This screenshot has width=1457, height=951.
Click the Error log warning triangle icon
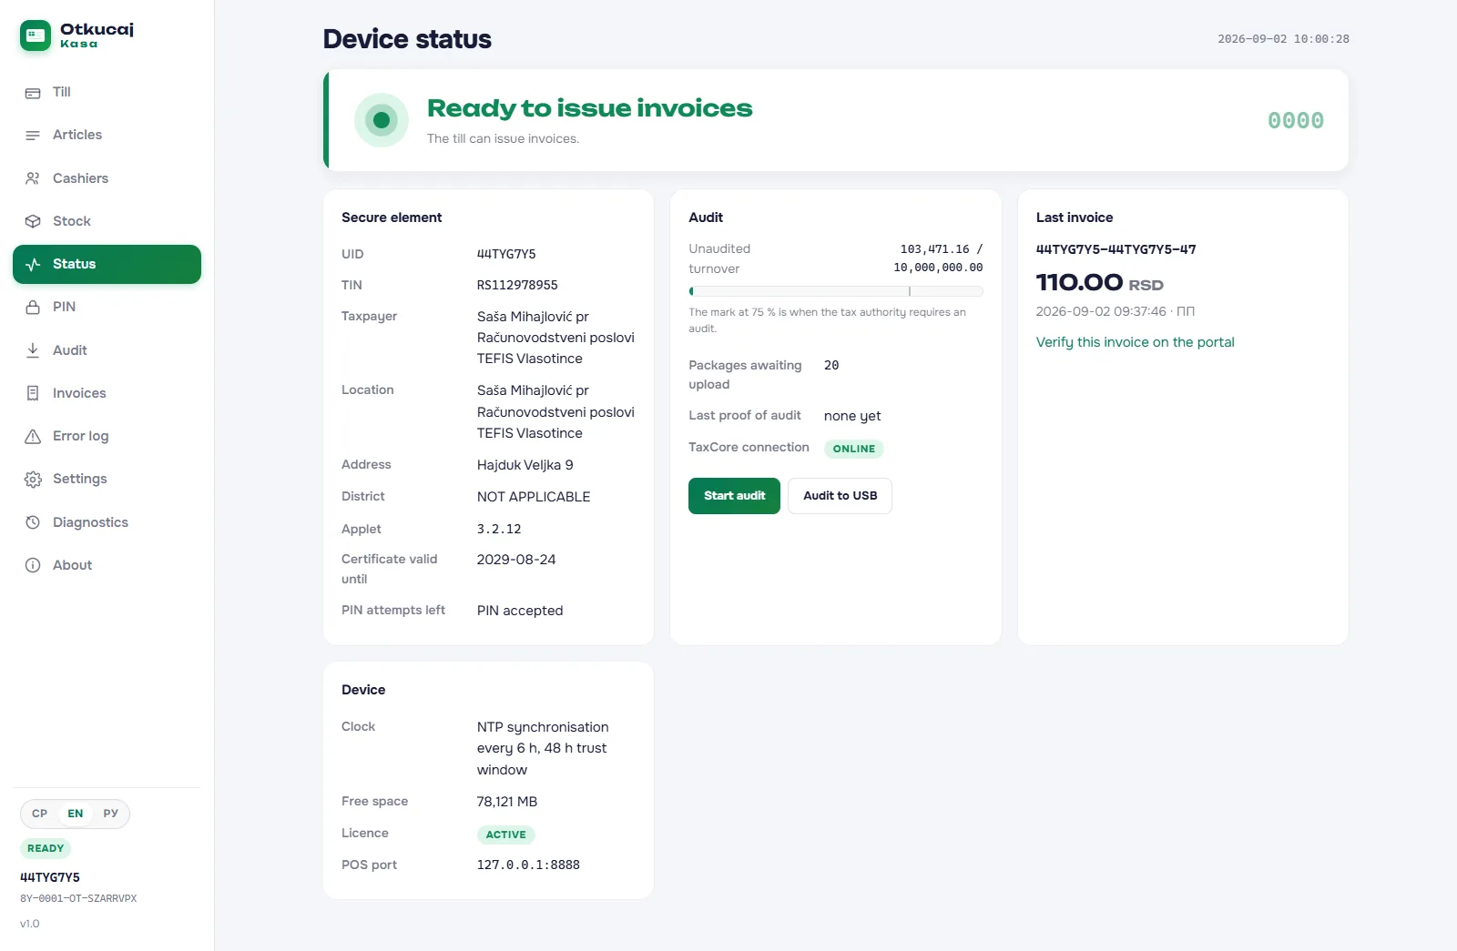33,436
